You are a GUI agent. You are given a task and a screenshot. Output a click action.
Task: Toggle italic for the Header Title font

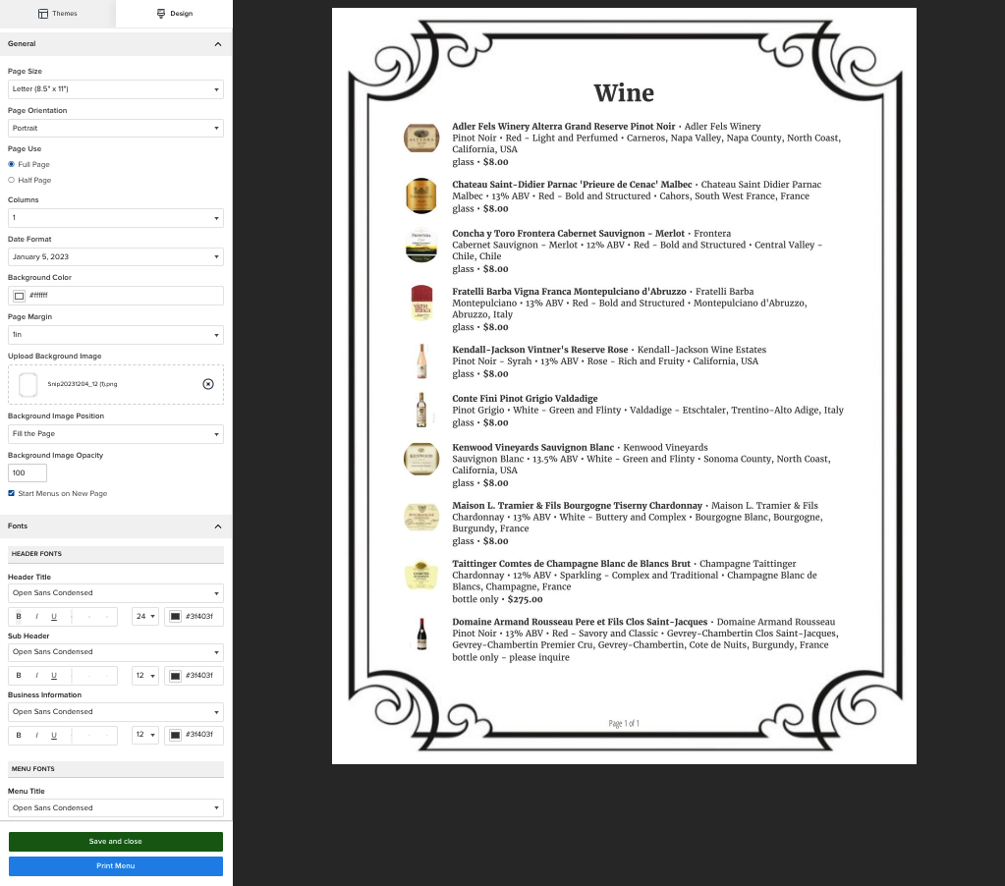click(36, 617)
